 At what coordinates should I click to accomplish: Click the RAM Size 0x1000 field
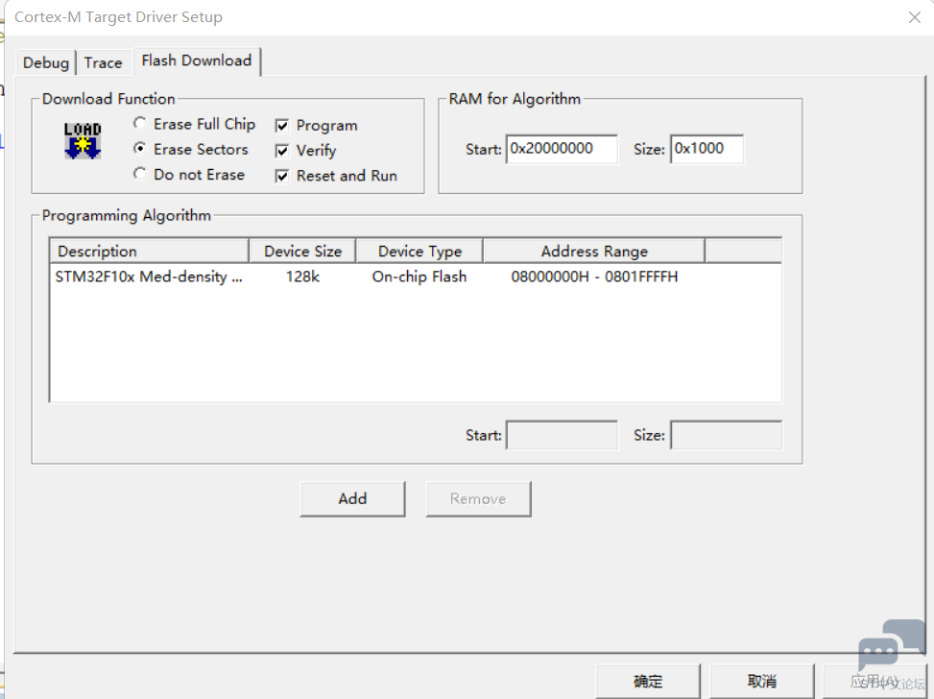coord(706,149)
